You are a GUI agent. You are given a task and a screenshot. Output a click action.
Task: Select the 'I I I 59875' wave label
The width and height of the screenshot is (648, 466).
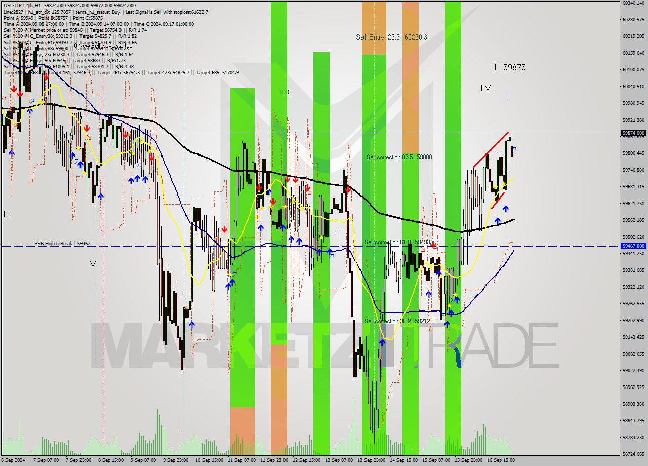[x=507, y=67]
